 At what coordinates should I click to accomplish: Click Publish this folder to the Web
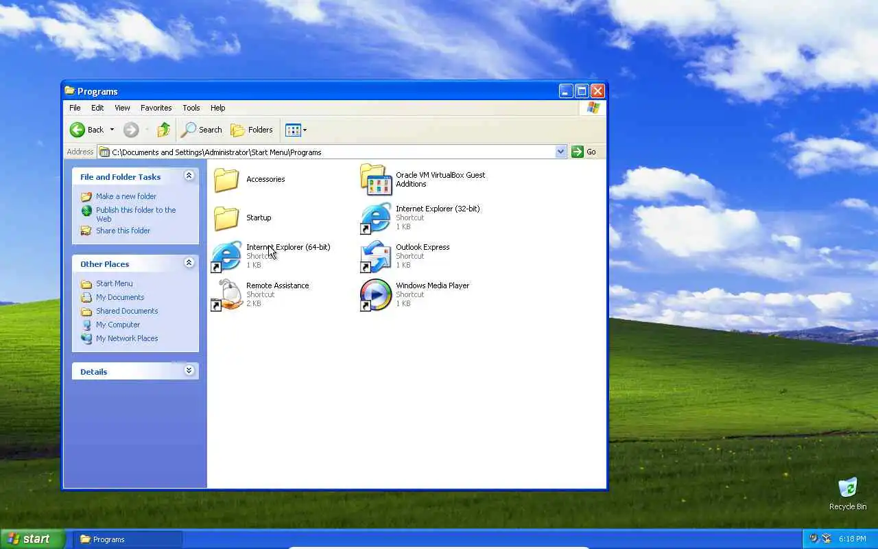(x=136, y=214)
